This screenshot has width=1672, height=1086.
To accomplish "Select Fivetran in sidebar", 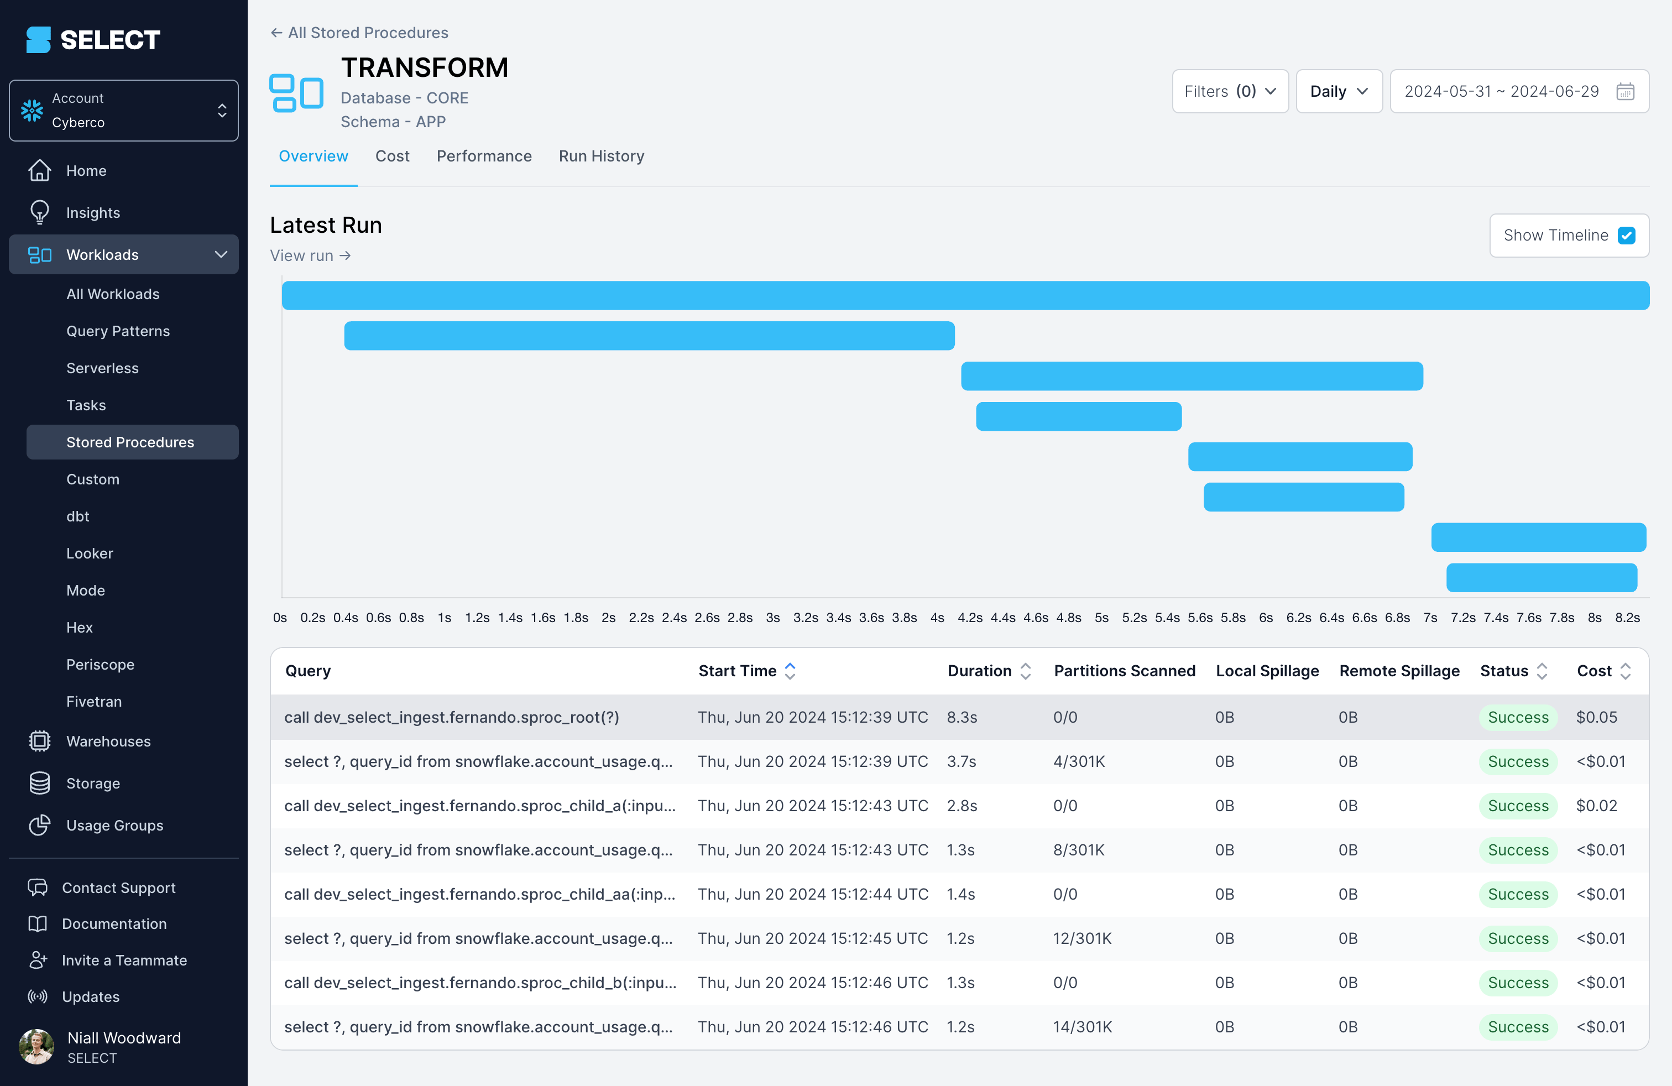I will [x=94, y=702].
